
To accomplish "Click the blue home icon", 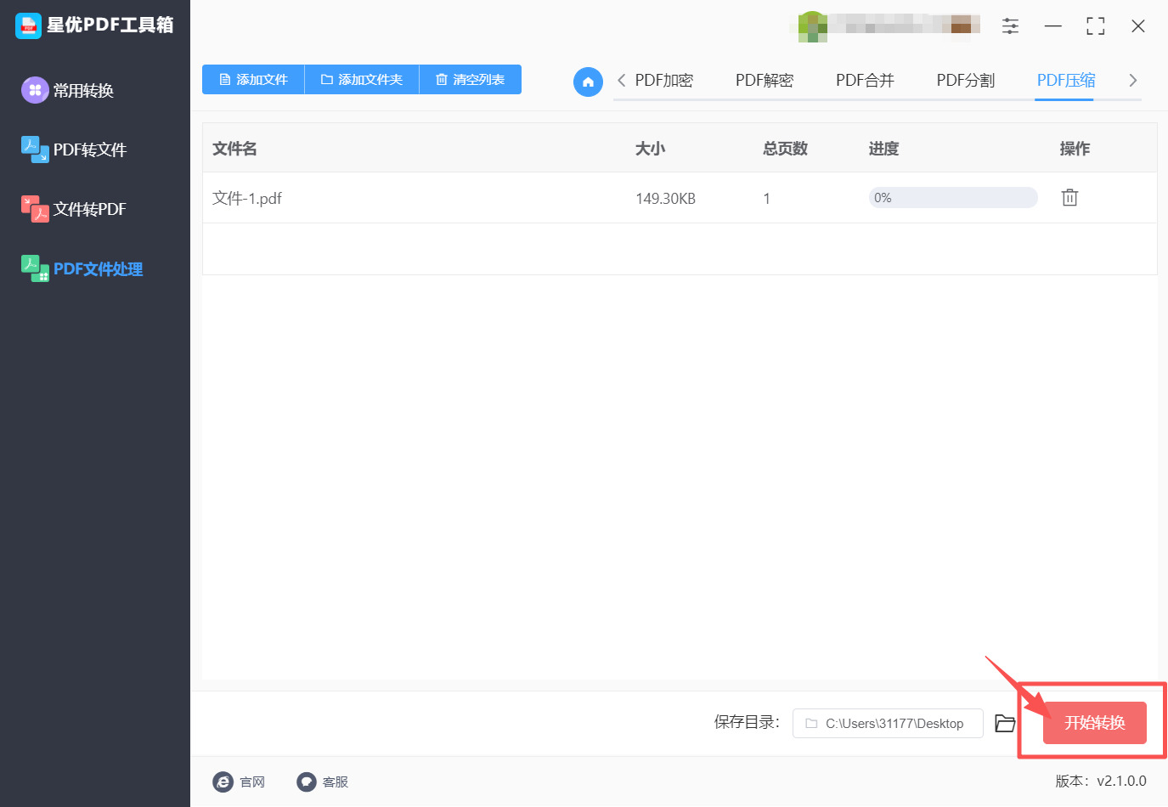I will 588,82.
